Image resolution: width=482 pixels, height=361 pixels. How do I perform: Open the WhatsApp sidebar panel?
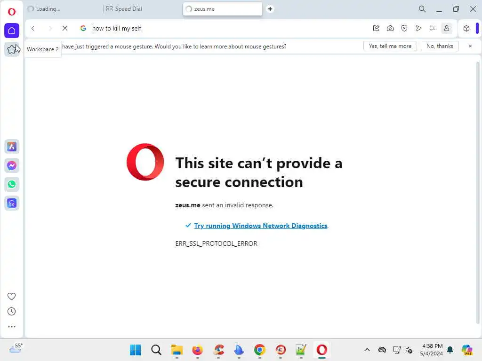coord(12,184)
